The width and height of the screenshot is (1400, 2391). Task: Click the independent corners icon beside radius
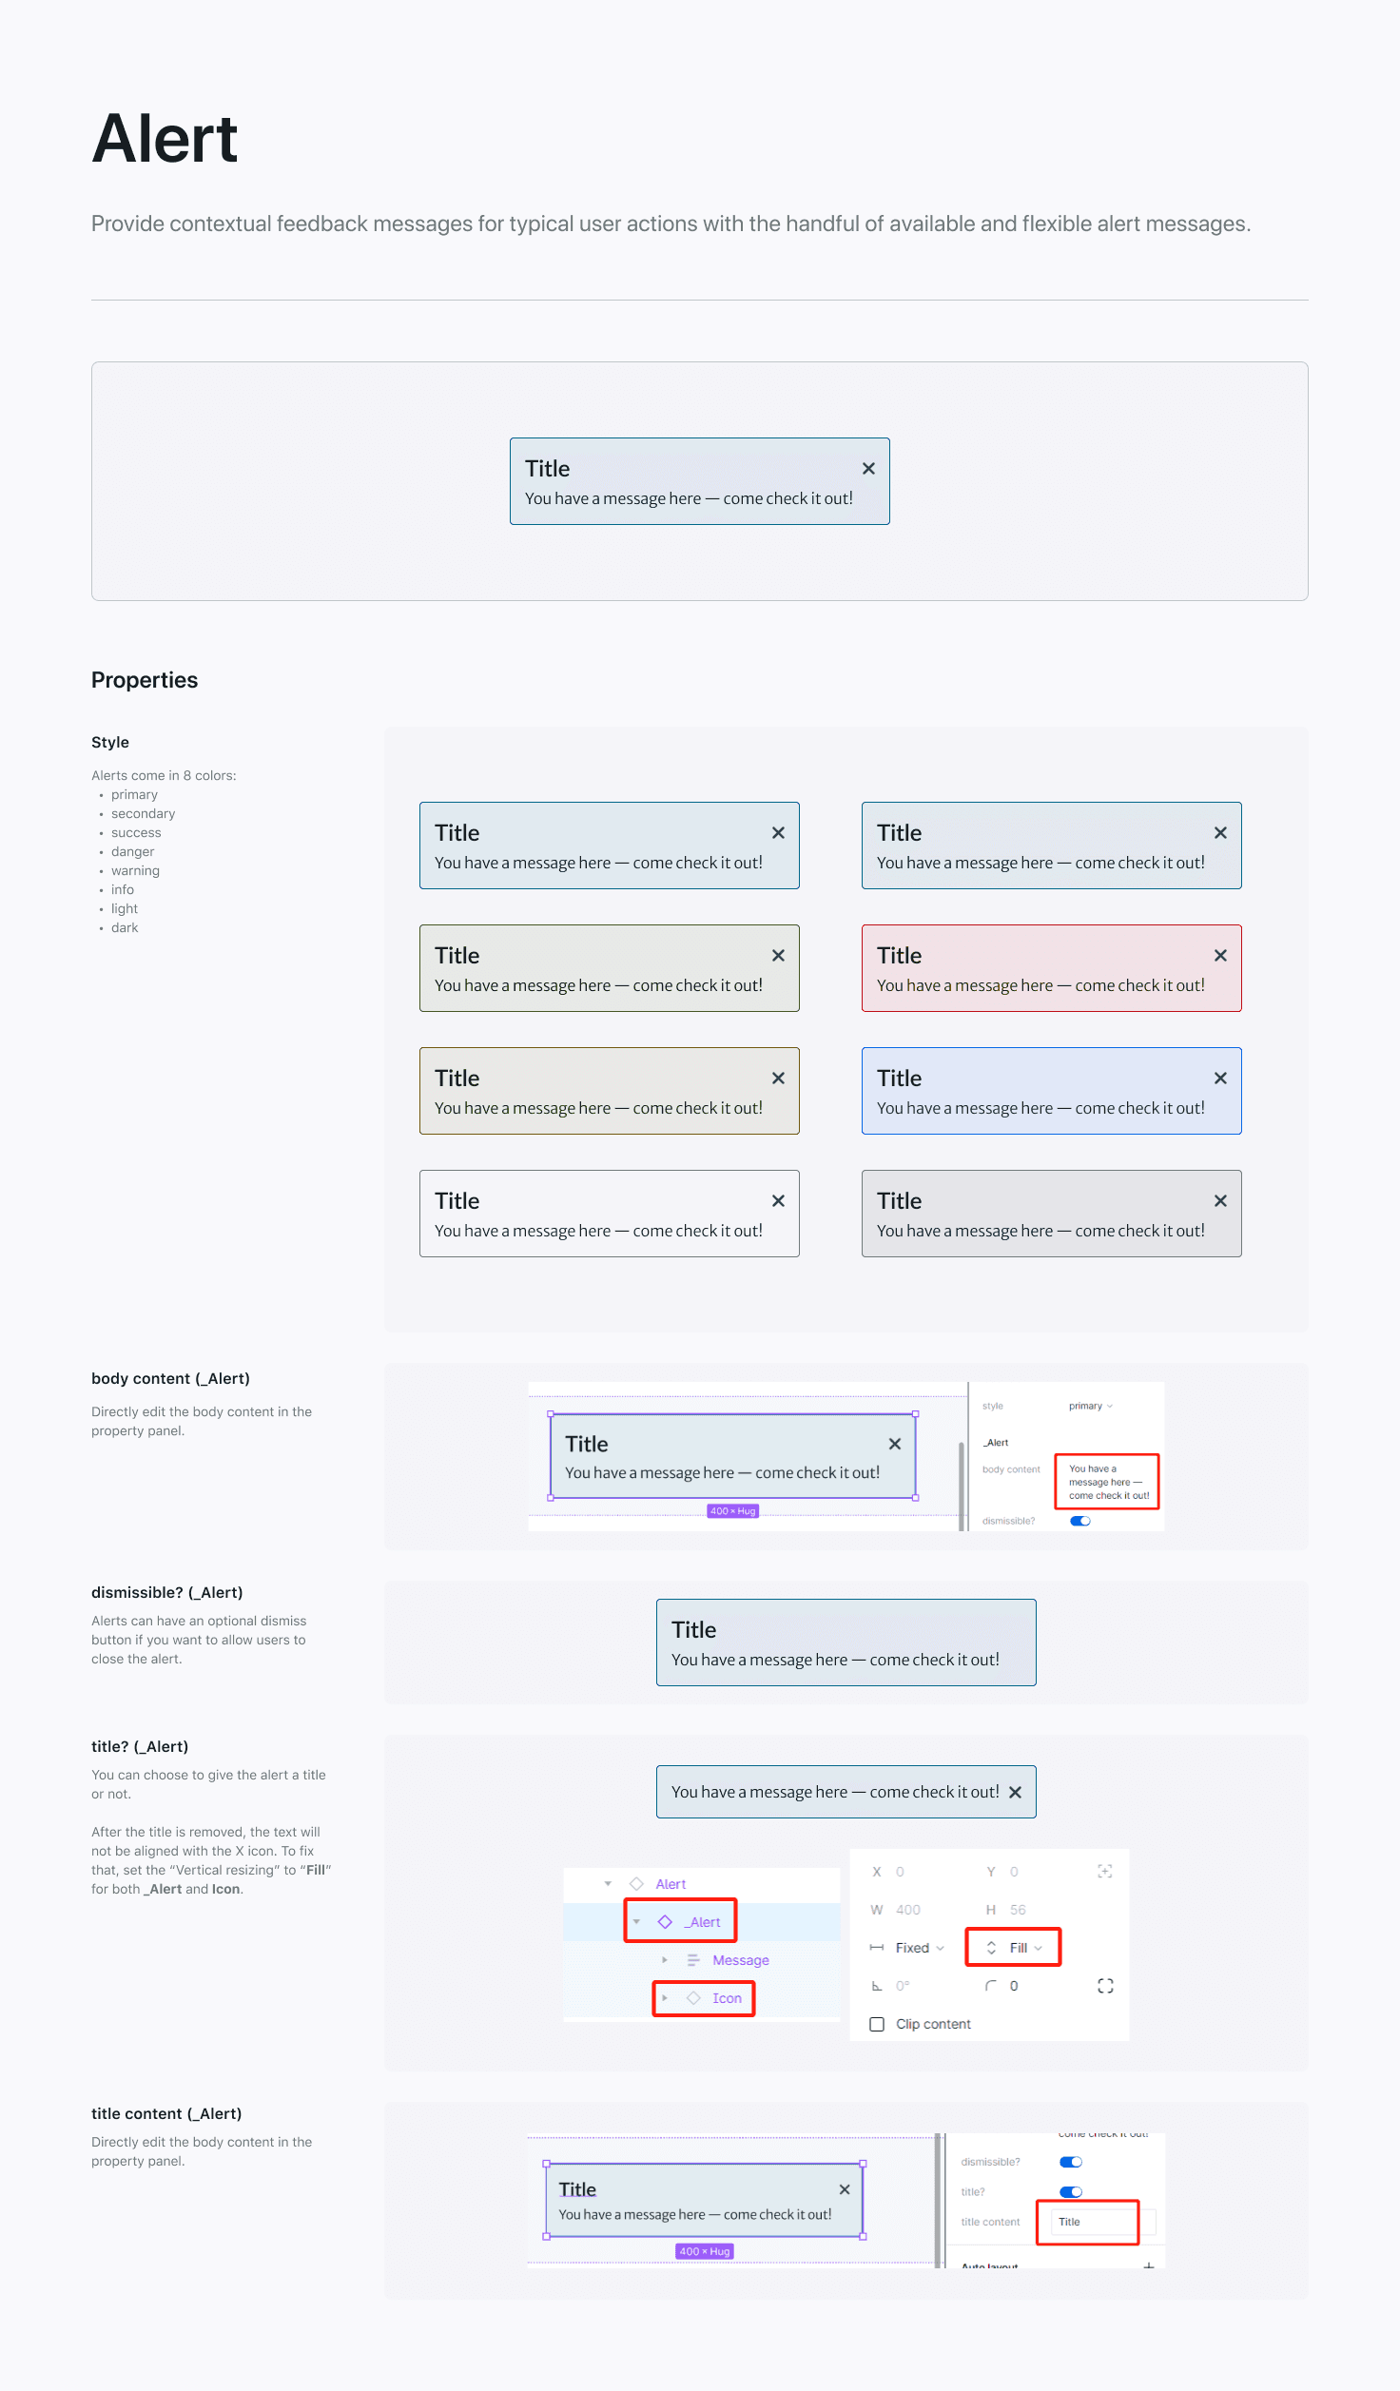pyautogui.click(x=1105, y=1985)
